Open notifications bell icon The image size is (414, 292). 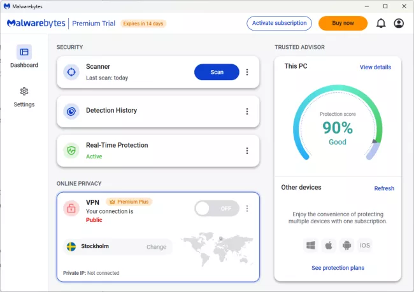point(381,23)
